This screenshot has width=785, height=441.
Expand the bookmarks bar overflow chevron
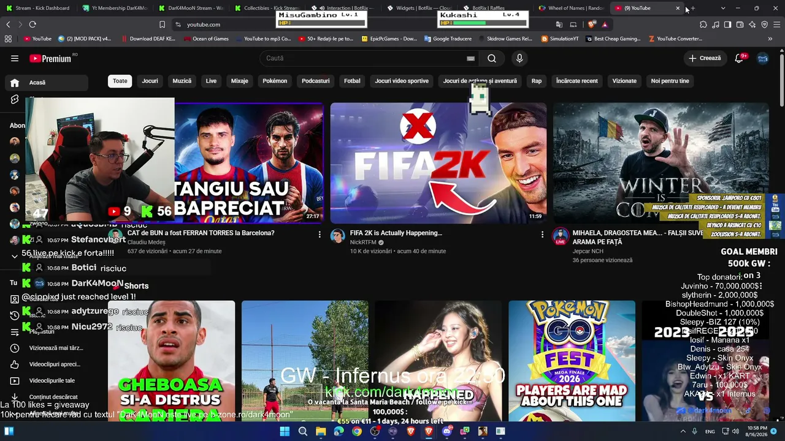[770, 39]
